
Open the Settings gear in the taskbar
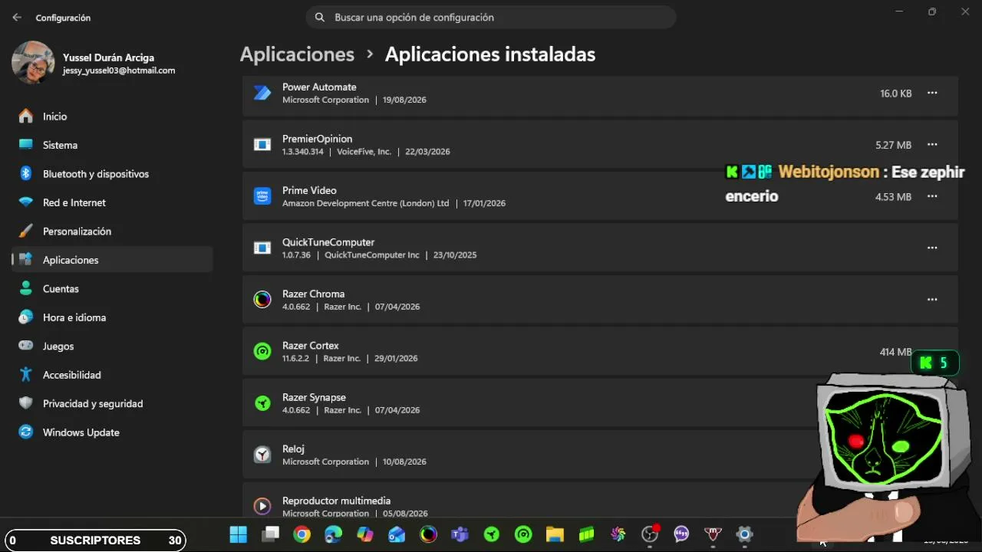744,534
